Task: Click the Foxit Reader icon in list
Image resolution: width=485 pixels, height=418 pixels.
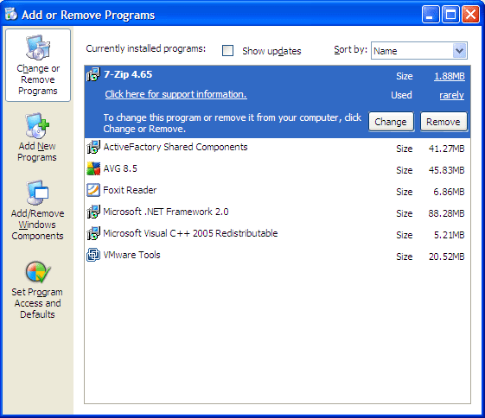Action: coord(93,190)
